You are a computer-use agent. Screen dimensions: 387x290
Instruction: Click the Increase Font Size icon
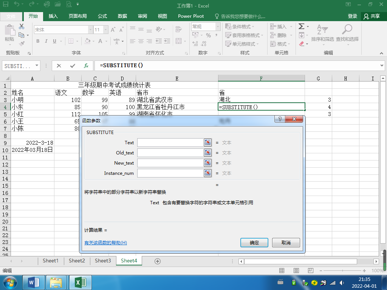(113, 30)
